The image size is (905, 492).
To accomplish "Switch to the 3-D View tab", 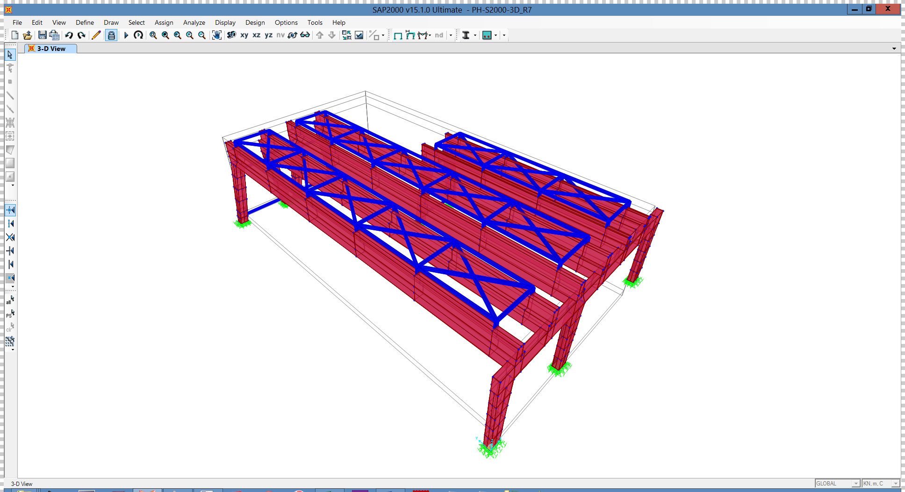I will [50, 49].
